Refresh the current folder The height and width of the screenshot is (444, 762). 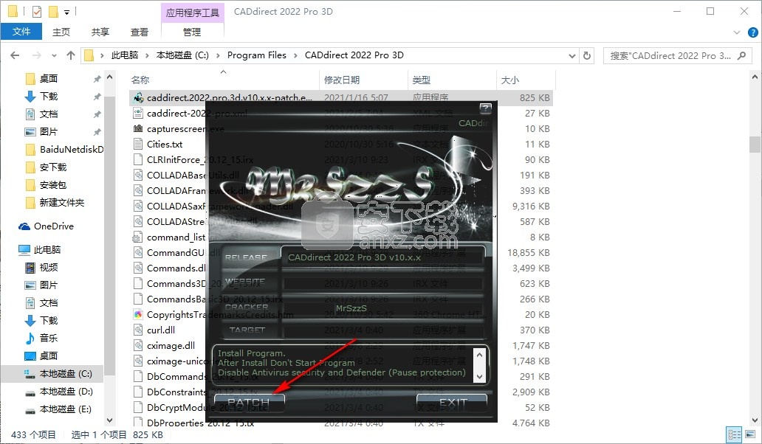[x=587, y=56]
